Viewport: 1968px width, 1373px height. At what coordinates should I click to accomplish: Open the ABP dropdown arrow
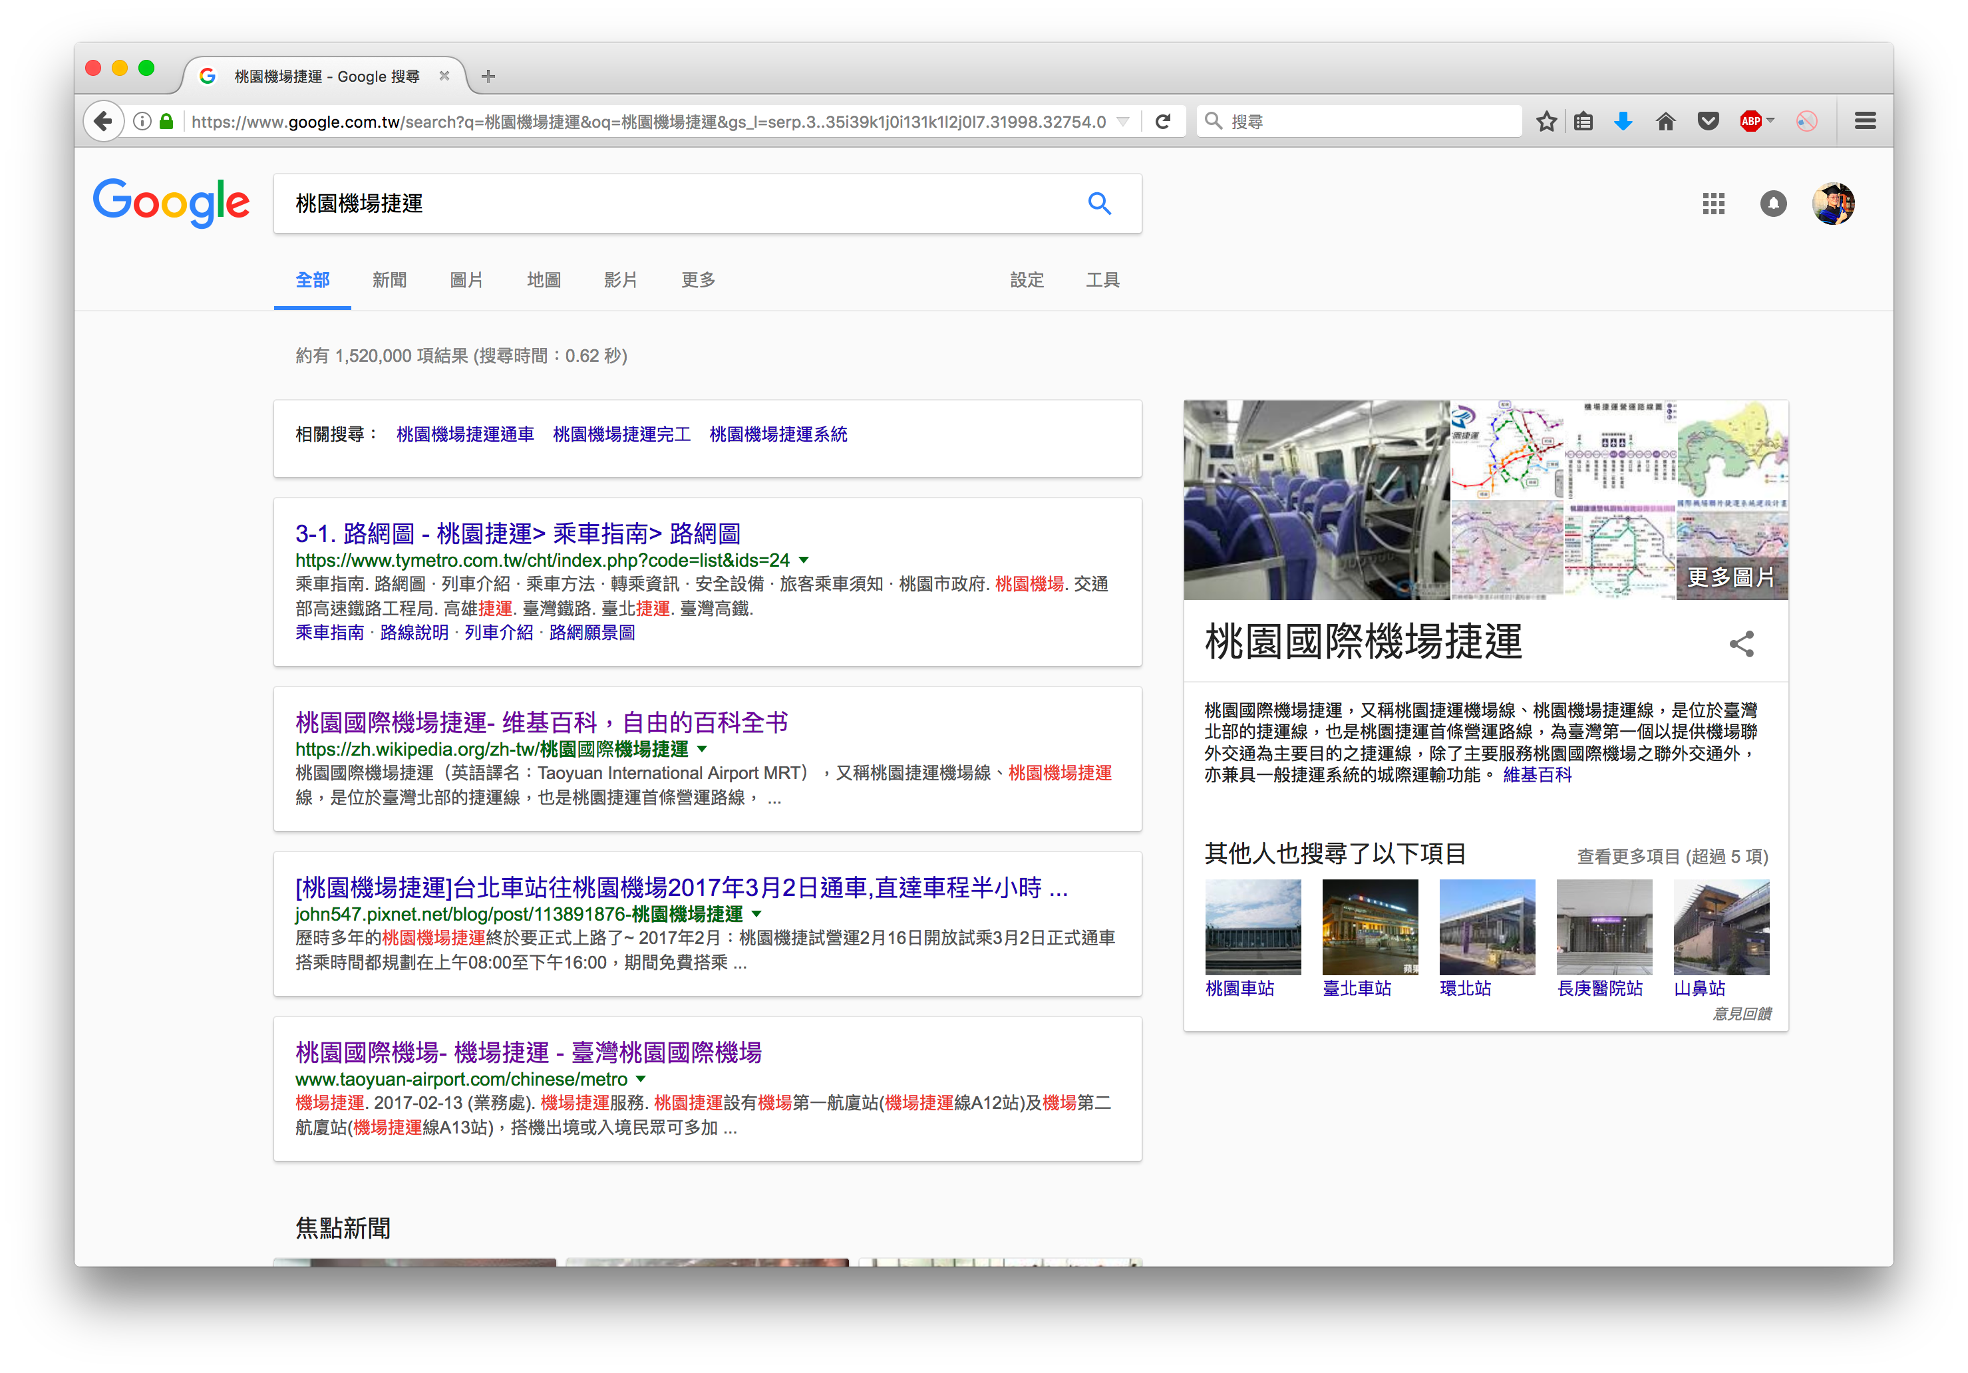tap(1771, 121)
